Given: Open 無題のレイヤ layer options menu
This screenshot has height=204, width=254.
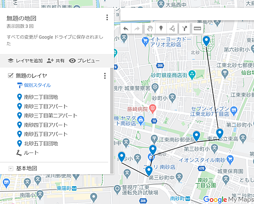Looking at the screenshot, I should (x=105, y=76).
